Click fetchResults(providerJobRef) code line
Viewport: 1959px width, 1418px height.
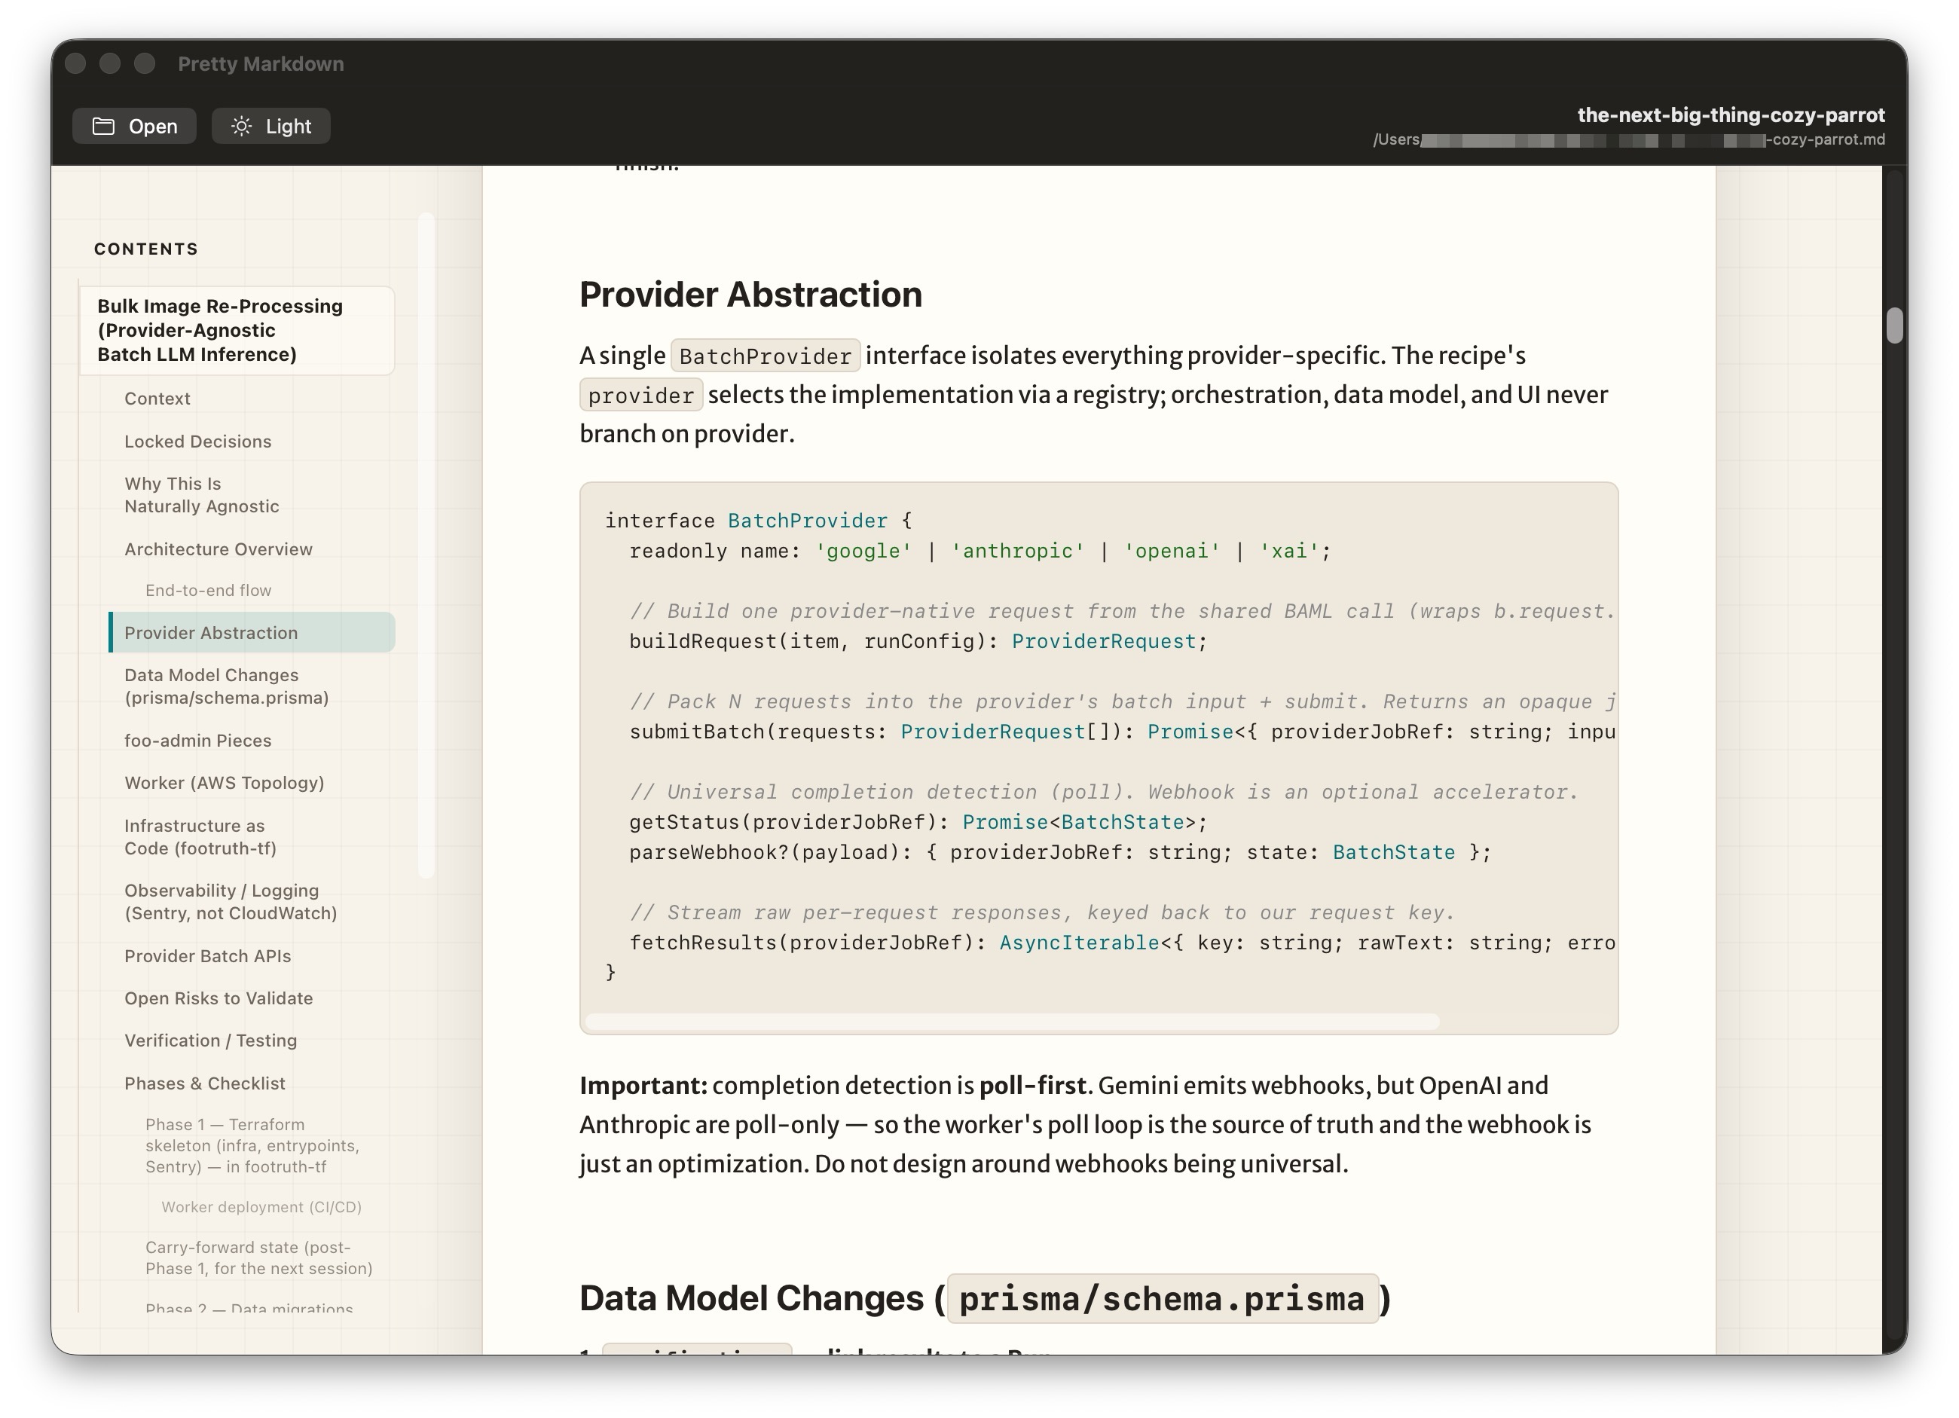pyautogui.click(x=1122, y=943)
